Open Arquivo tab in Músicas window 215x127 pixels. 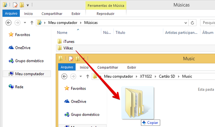[x=11, y=13]
